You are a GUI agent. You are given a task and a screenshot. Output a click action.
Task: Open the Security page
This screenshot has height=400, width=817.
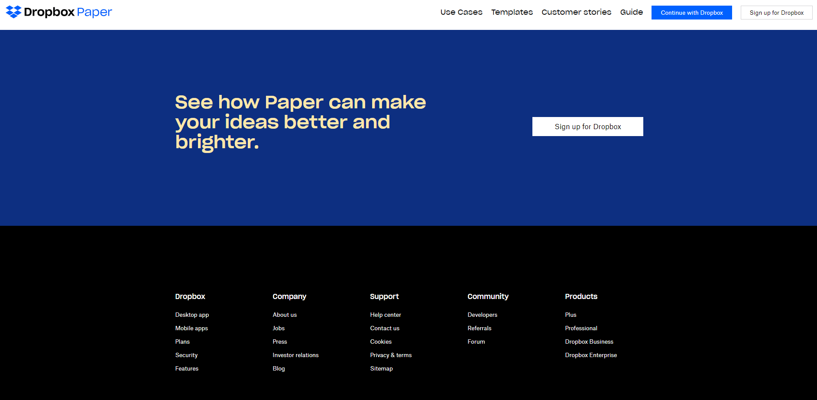coord(186,355)
